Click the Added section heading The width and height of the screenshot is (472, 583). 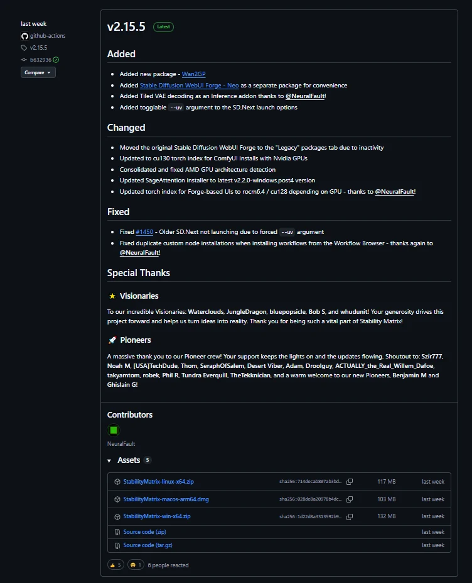[x=121, y=54]
